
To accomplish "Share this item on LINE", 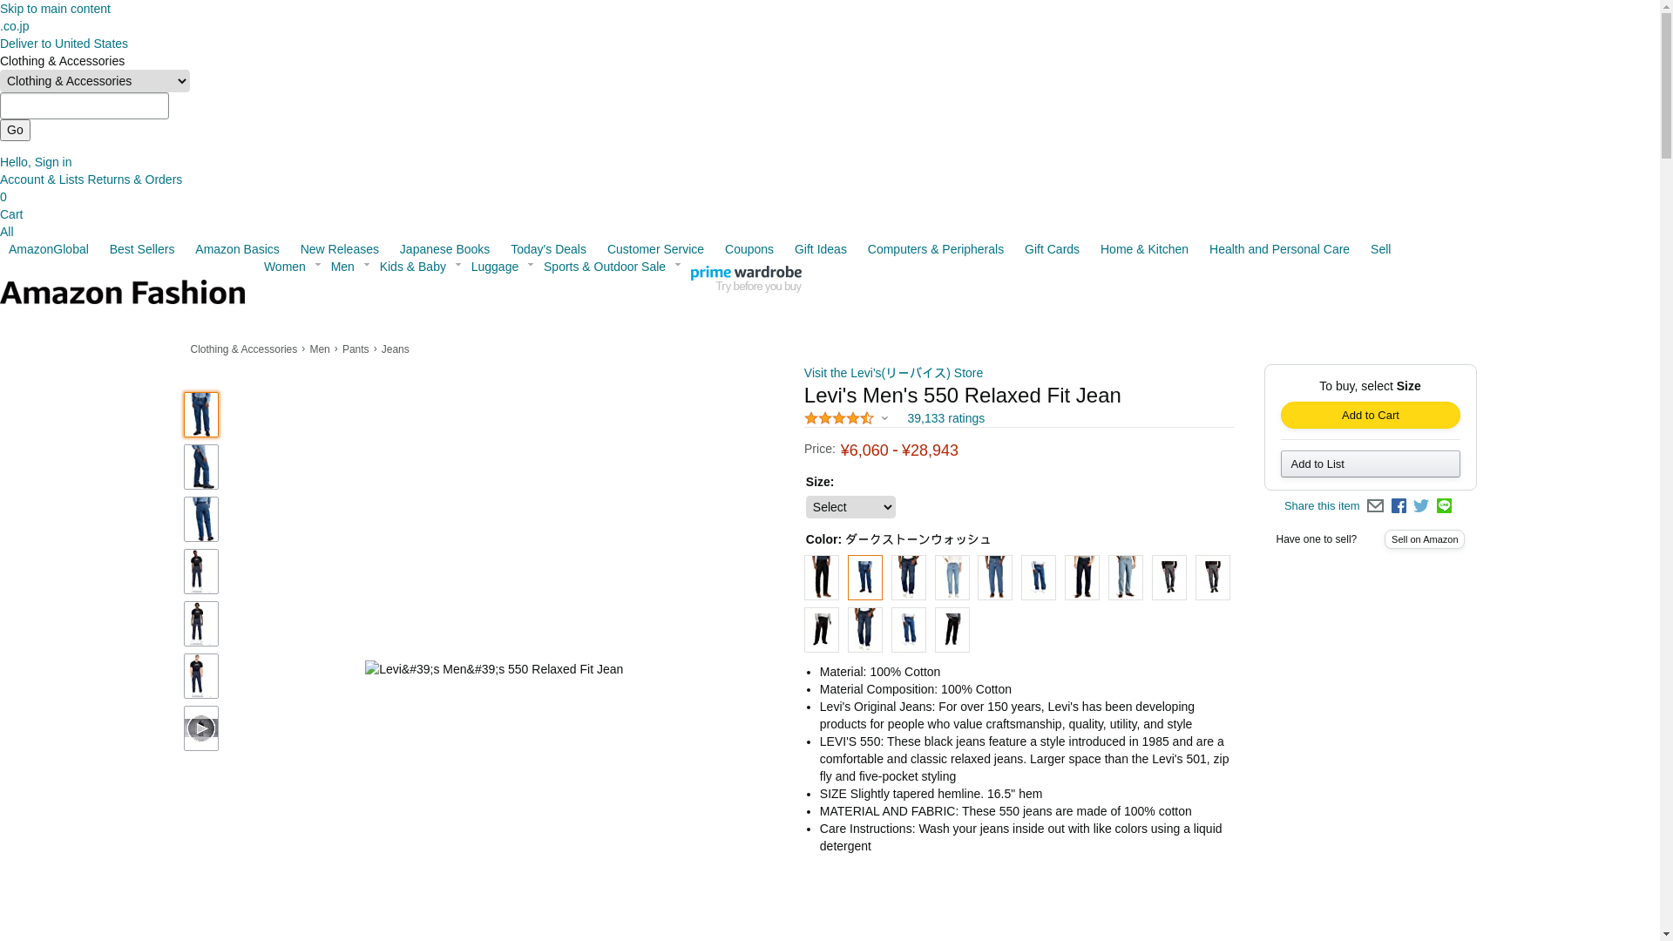I will pyautogui.click(x=1444, y=505).
